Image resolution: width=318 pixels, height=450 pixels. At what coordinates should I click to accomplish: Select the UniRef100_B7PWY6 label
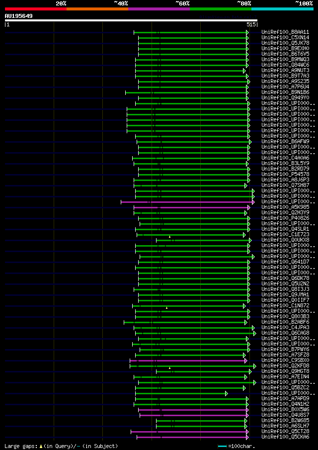pyautogui.click(x=285, y=350)
